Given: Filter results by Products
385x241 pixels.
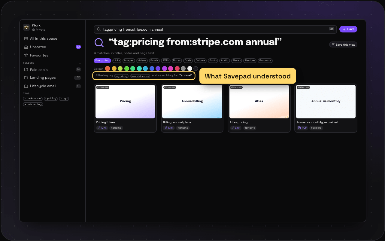Looking at the screenshot, I should 265,60.
